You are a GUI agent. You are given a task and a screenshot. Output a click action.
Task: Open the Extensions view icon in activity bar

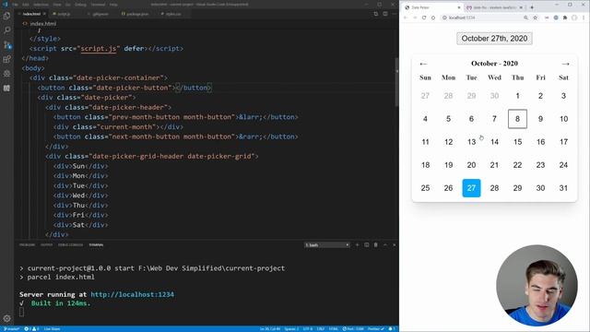click(x=6, y=59)
